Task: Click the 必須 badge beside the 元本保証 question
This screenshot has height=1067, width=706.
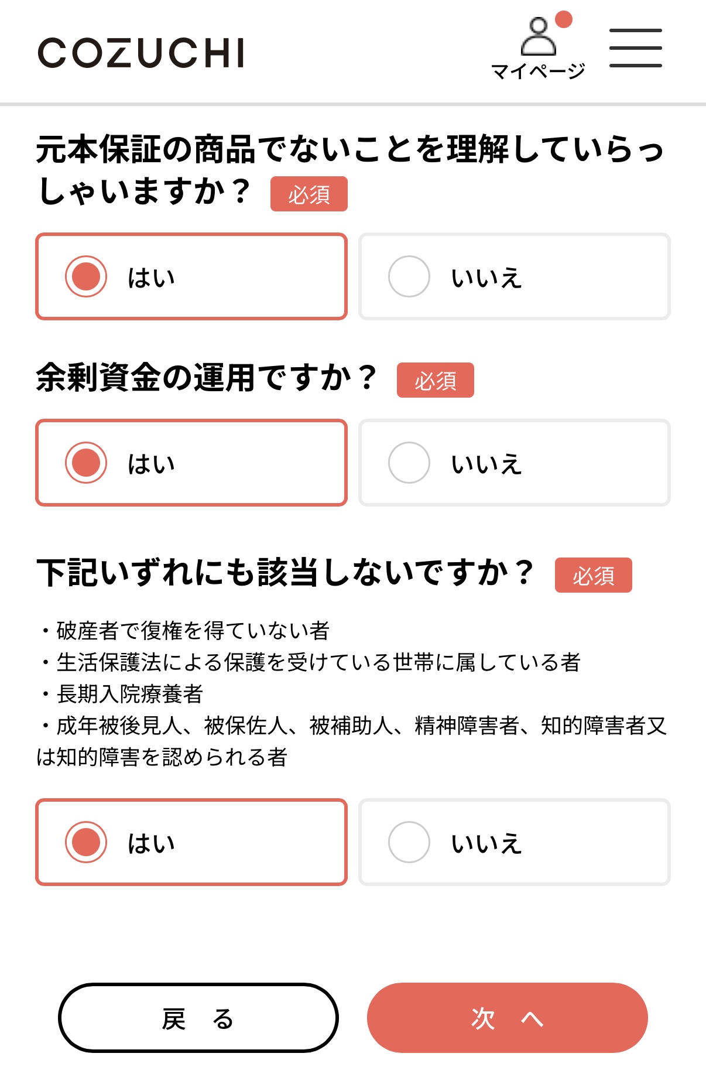Action: pos(309,194)
